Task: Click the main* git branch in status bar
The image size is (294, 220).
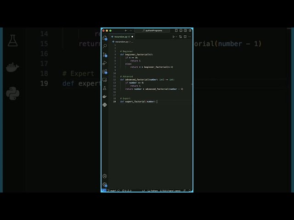Action: [112, 191]
